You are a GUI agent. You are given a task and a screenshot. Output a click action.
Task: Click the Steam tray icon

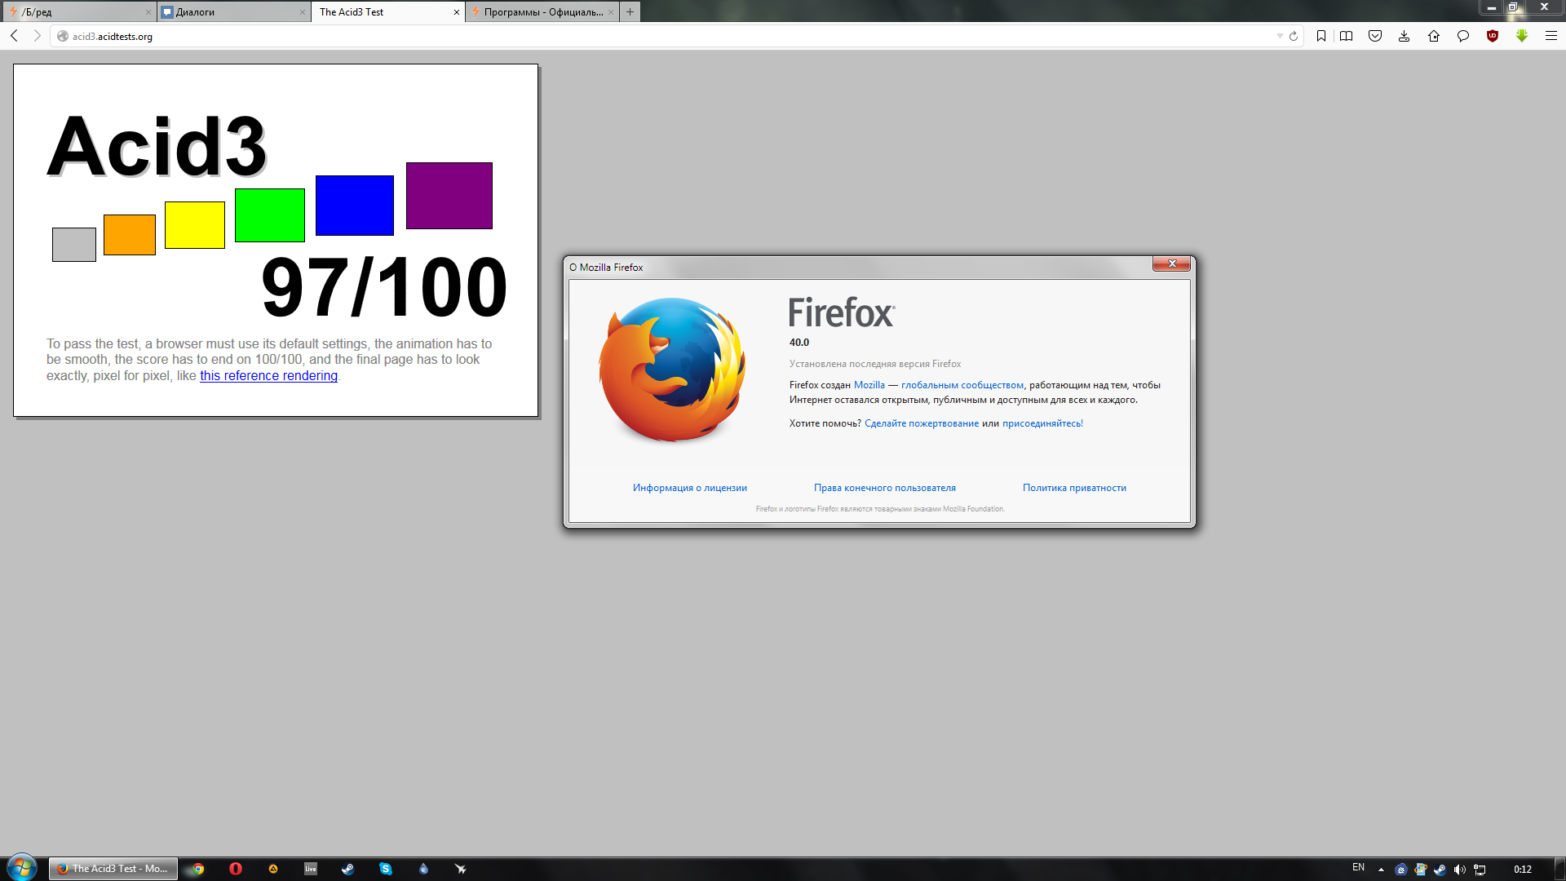tap(1440, 870)
